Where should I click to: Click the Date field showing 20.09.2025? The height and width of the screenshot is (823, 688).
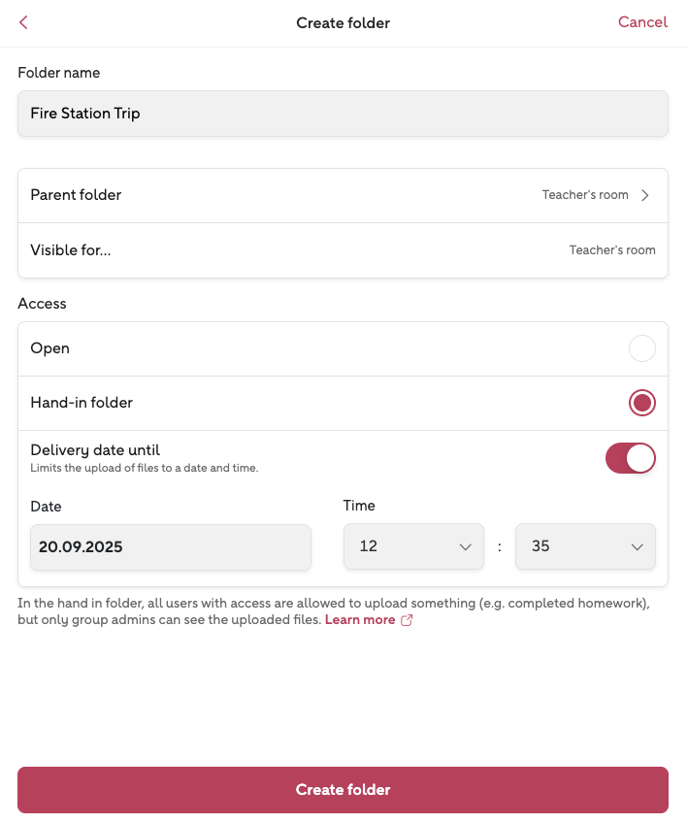[171, 546]
